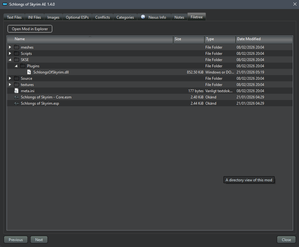This screenshot has height=247, width=299.
Task: Click the Scripts folder icon
Action: [x=17, y=54]
